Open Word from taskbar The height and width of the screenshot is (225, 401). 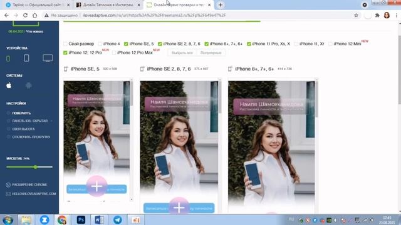(x=99, y=220)
